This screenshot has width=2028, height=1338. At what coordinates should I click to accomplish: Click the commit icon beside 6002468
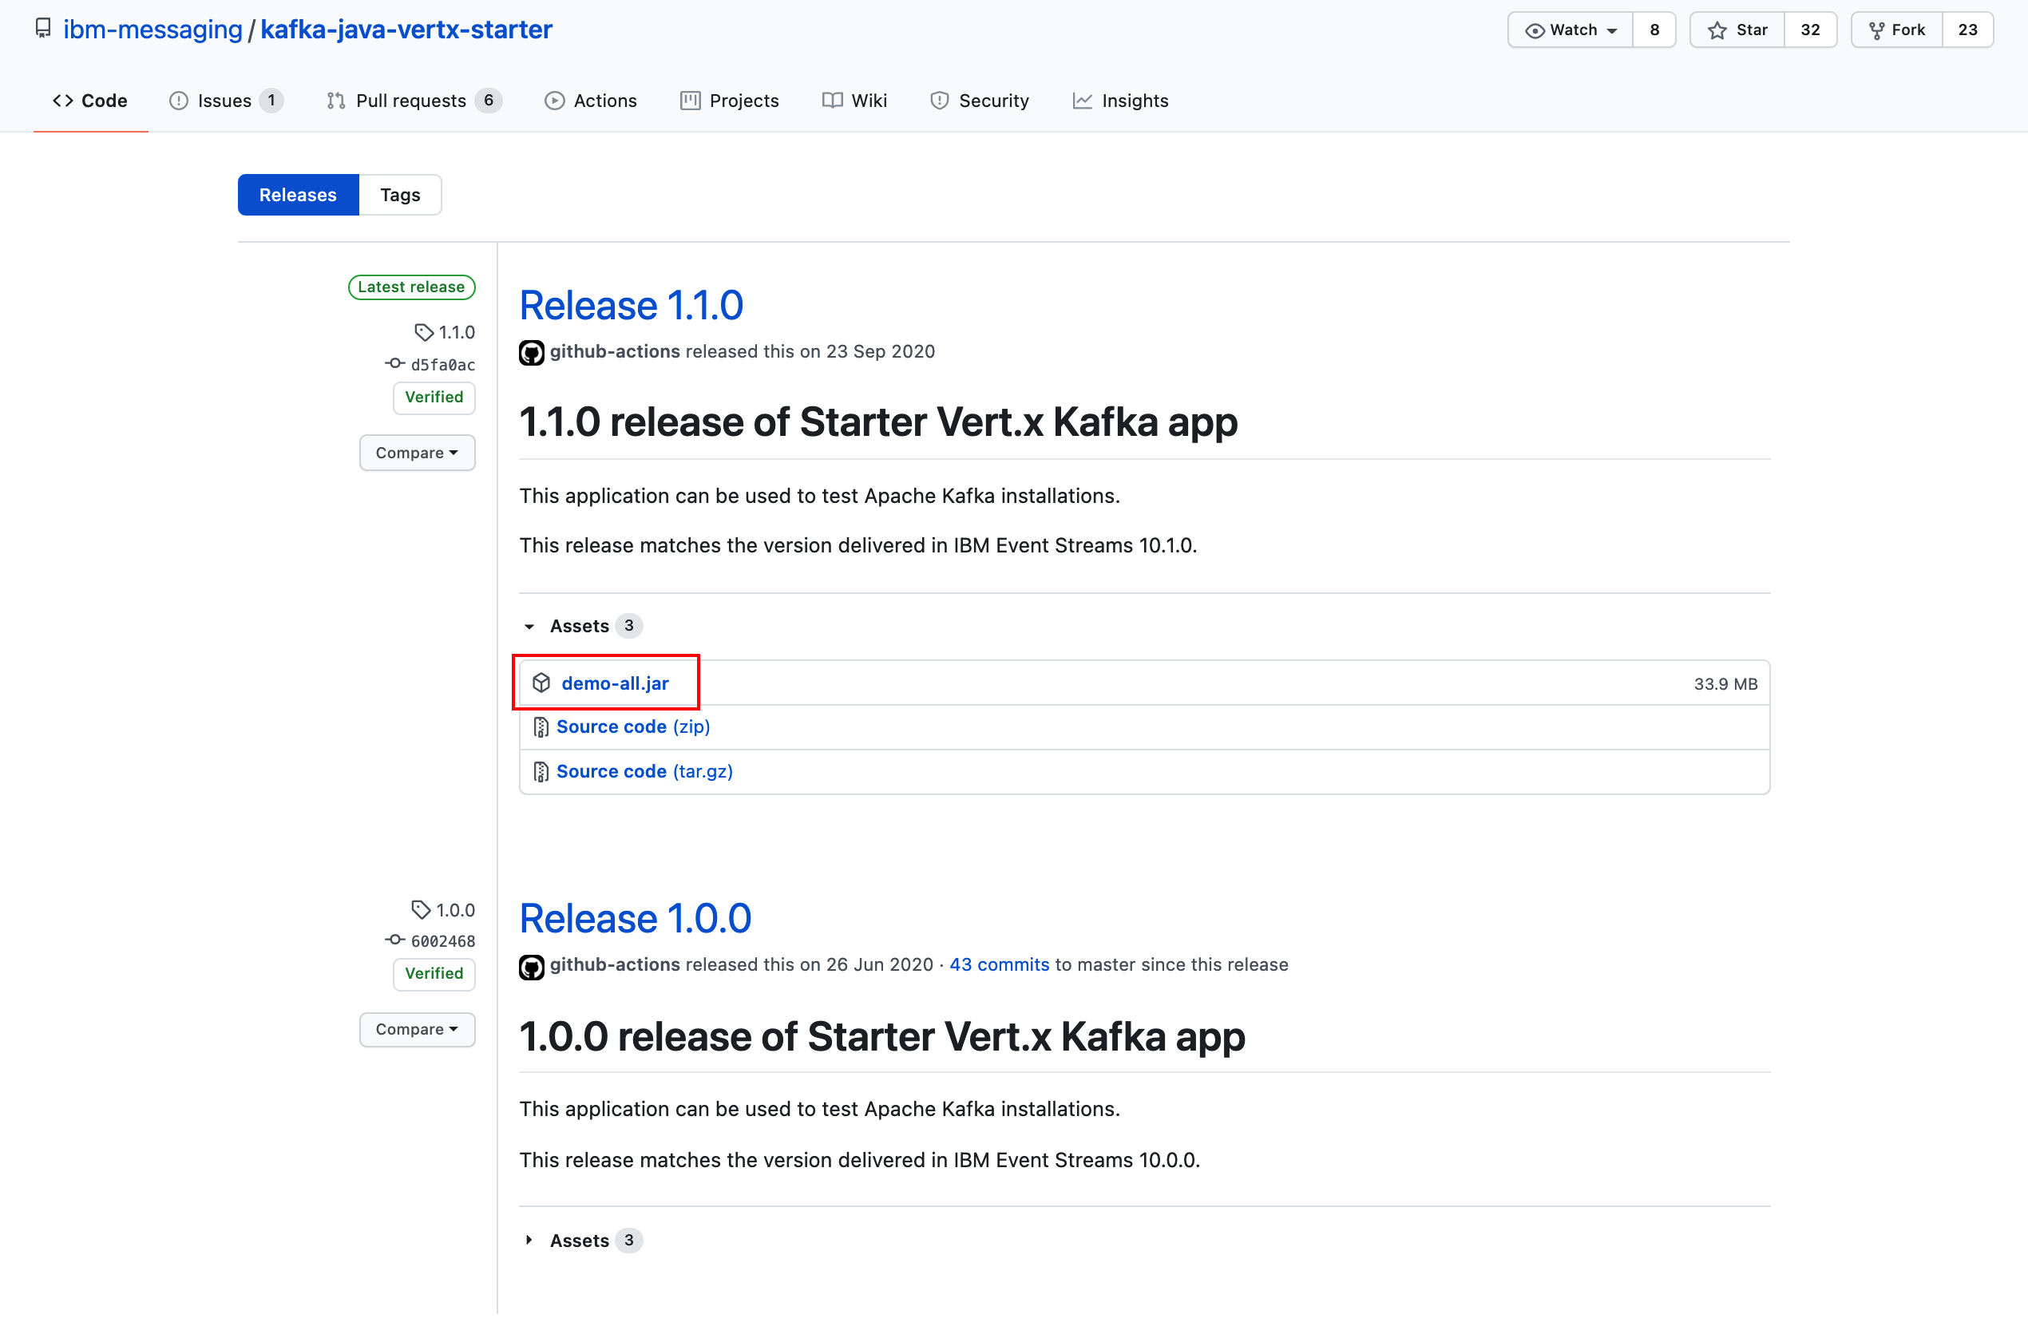pyautogui.click(x=394, y=940)
